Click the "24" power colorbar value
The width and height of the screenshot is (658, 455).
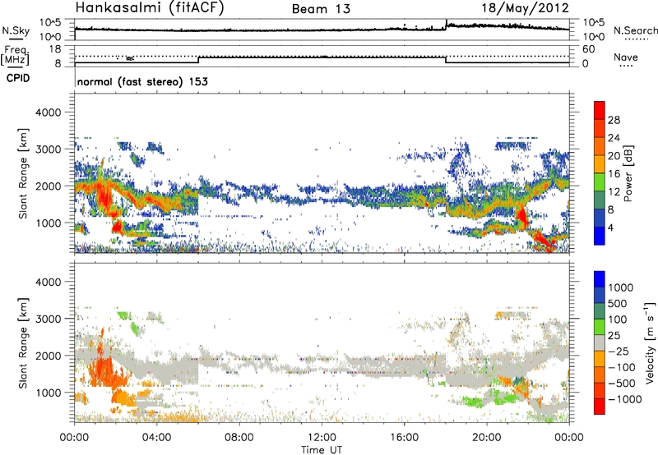coord(614,138)
